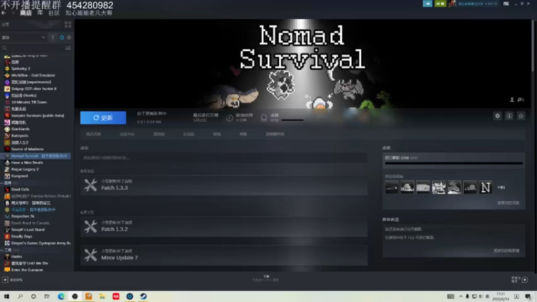Screen dimensions: 537x302
Task: Open the 讨论区 discussions tab
Action: (189, 134)
